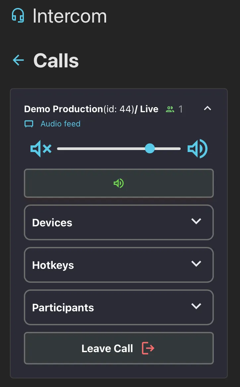The height and width of the screenshot is (387, 240).
Task: Click the loud speaker volume icon
Action: coord(198,149)
